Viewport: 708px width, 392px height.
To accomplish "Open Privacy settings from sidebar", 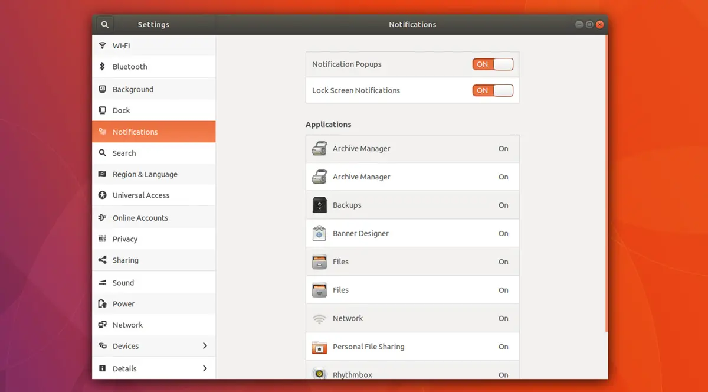I will point(154,239).
